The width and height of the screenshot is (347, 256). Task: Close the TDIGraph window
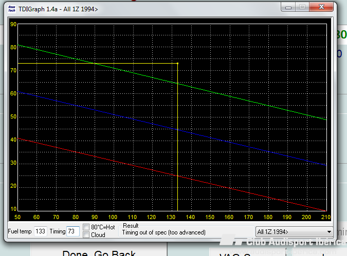(x=321, y=7)
